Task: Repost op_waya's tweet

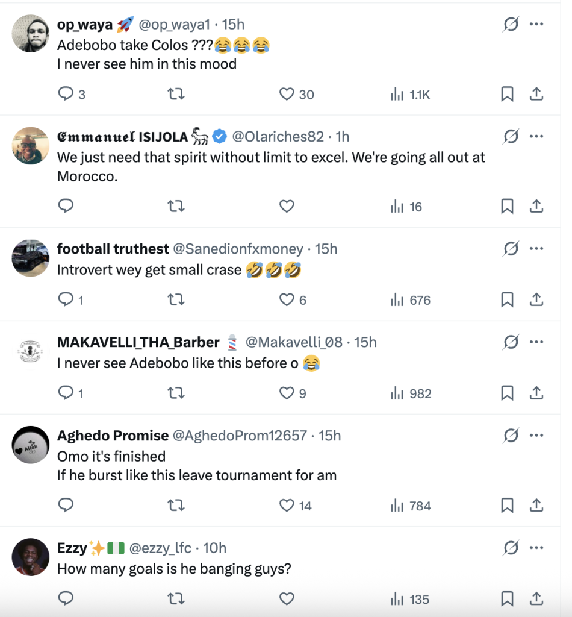Action: pyautogui.click(x=175, y=94)
